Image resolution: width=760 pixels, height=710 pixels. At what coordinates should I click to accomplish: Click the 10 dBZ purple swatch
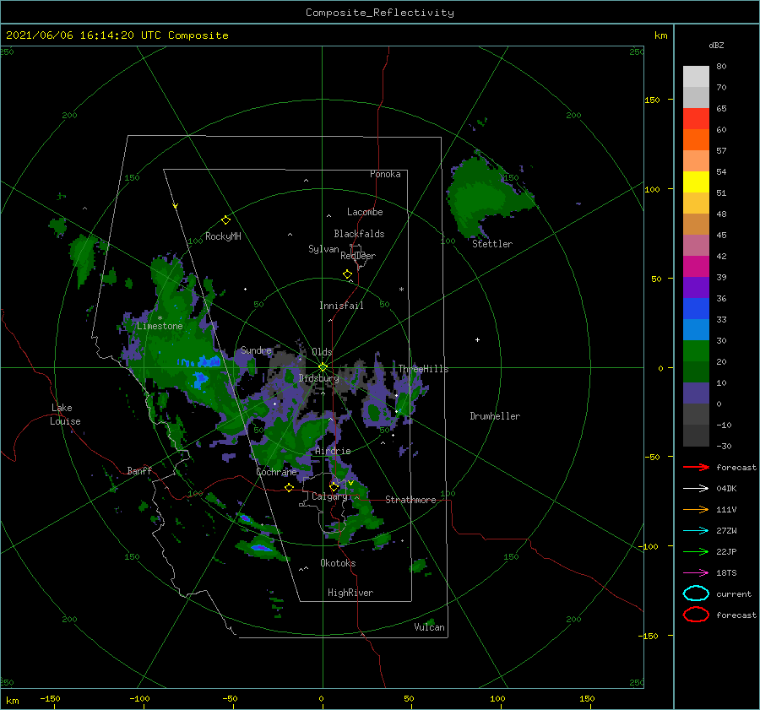tap(696, 393)
